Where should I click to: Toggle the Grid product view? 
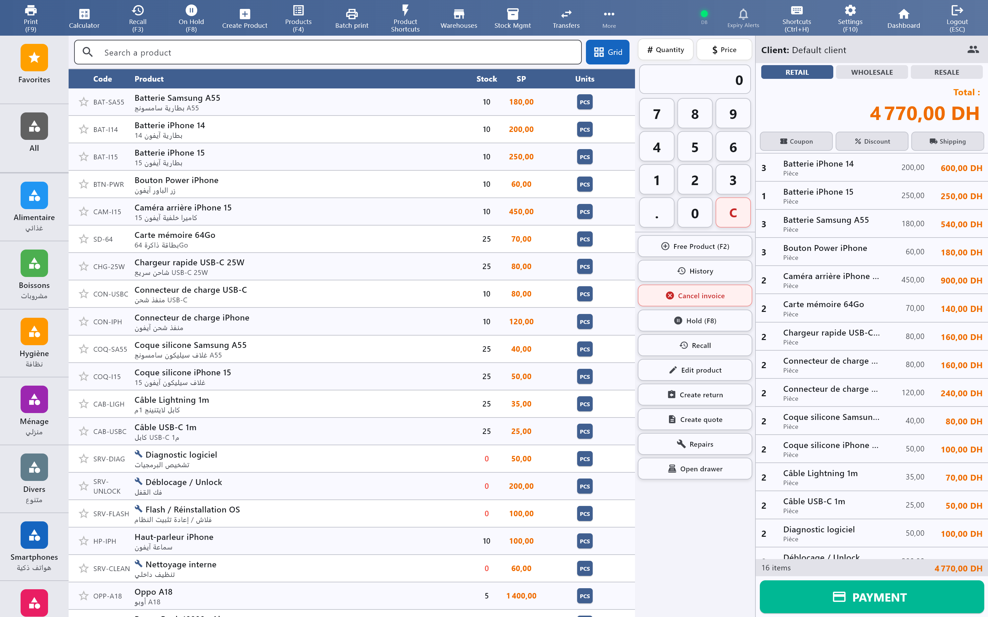pyautogui.click(x=608, y=52)
